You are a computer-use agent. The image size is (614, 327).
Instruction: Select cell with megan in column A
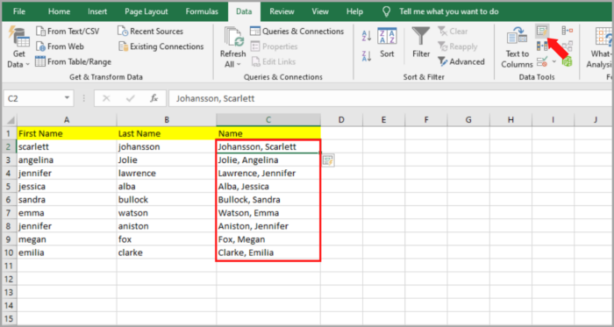point(67,239)
